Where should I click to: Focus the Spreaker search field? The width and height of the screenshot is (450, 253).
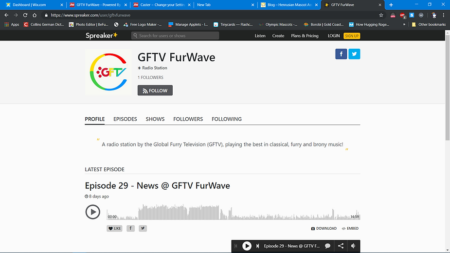pos(175,36)
